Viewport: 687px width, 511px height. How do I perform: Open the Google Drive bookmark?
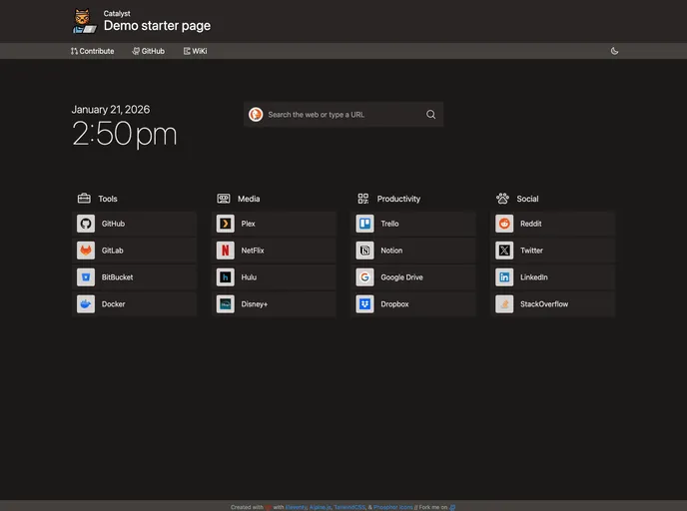pos(401,277)
